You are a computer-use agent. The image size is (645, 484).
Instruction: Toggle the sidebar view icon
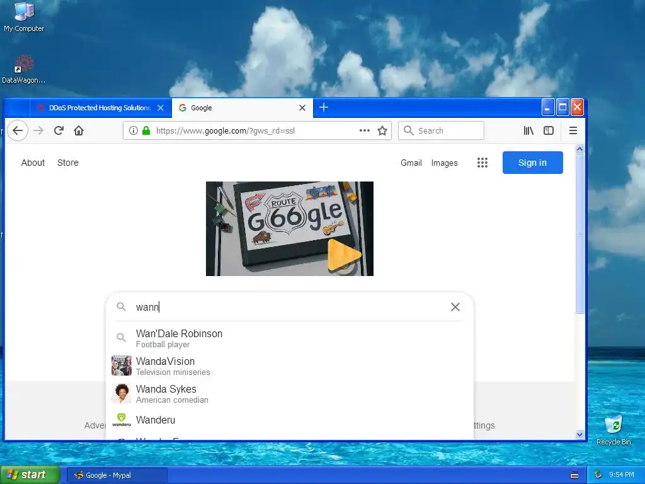[x=549, y=131]
